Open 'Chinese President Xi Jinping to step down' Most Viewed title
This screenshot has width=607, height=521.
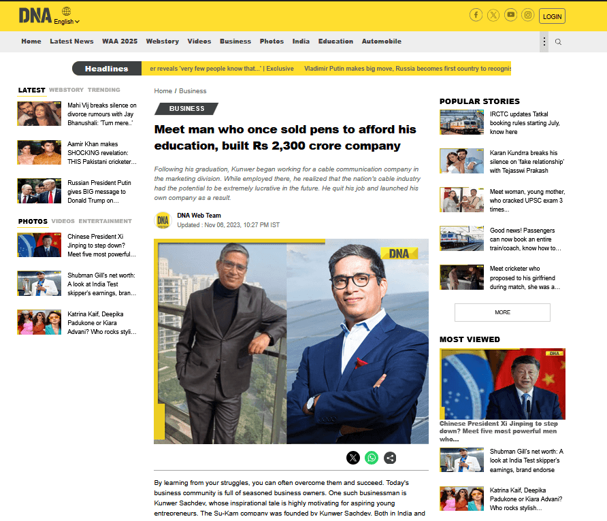click(499, 431)
